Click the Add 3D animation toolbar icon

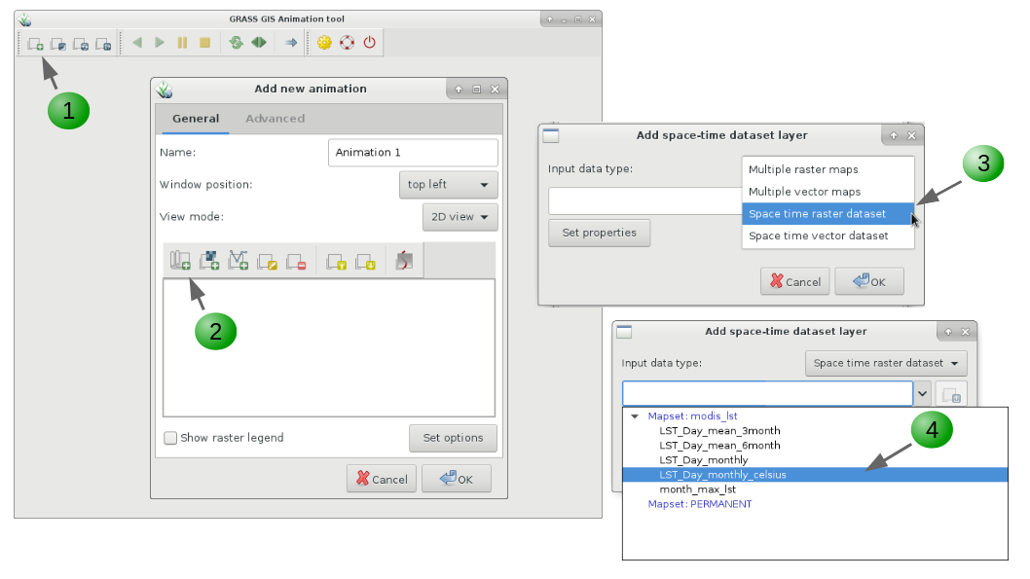[x=57, y=44]
